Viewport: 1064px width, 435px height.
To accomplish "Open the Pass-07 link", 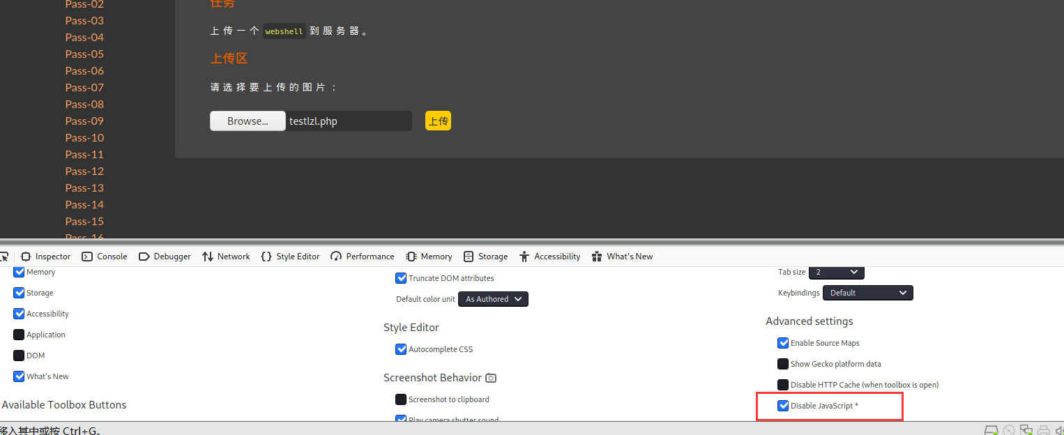I will pyautogui.click(x=84, y=87).
